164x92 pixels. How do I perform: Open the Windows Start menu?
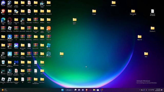coord(63,90)
